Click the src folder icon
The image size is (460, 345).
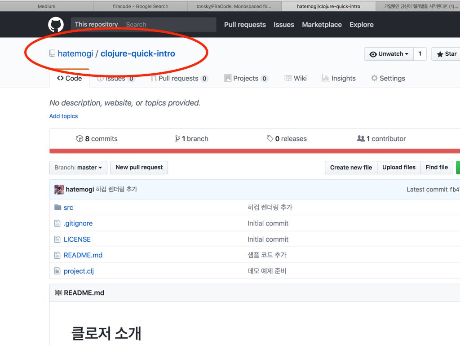pyautogui.click(x=58, y=208)
